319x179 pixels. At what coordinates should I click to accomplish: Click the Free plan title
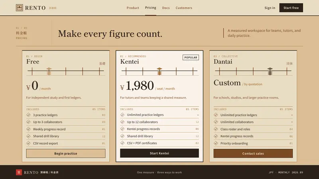click(x=33, y=62)
